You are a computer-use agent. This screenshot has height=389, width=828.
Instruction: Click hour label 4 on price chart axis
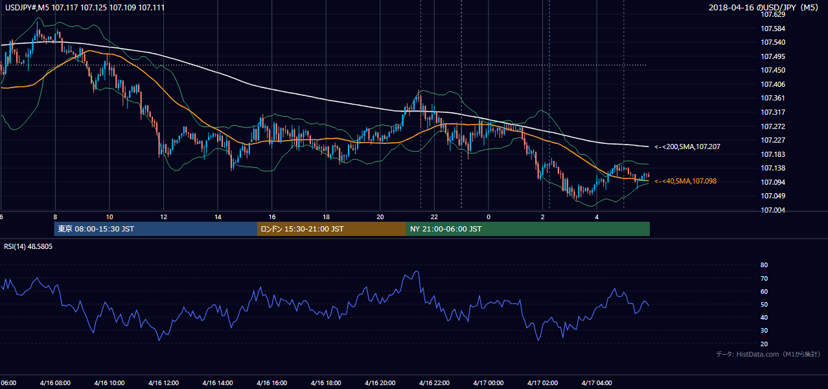(597, 217)
